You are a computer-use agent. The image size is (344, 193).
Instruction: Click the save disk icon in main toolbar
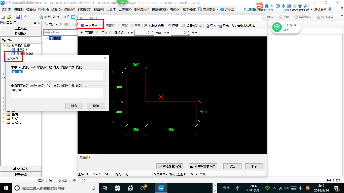tap(18, 17)
